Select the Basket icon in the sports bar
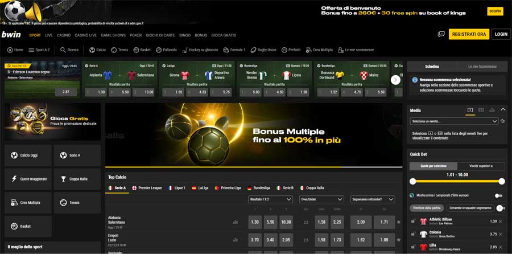Image resolution: width=512 pixels, height=254 pixels. point(136,50)
